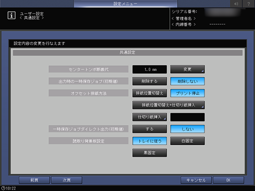Click the 共通設定 section header
255x191 pixels.
[128, 53]
